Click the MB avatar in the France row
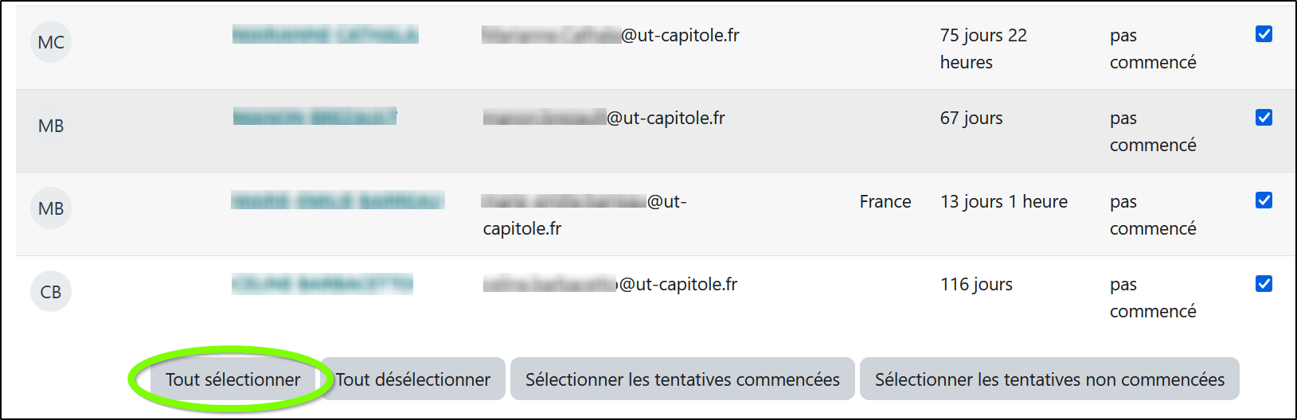 coord(51,208)
